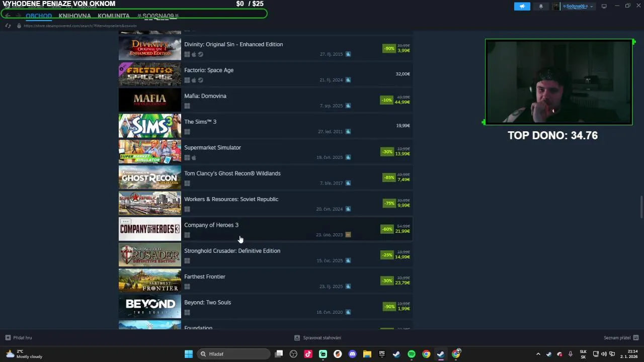Switch to Big Picture mode icon
The height and width of the screenshot is (362, 644).
604,7
